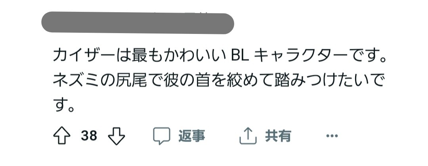Viewport: 428px width, 166px height.
Task: Upvote the comment with the up arrow
Action: pyautogui.click(x=62, y=136)
